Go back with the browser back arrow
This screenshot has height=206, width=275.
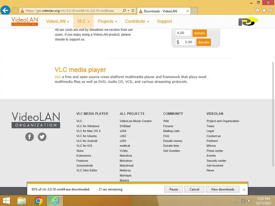pyautogui.click(x=5, y=10)
